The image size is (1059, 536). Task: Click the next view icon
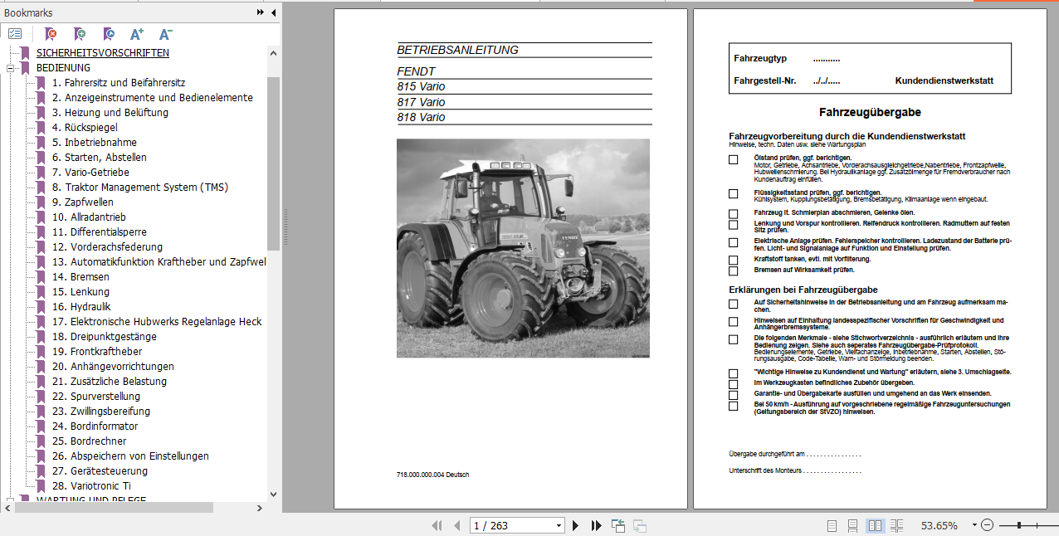point(640,525)
